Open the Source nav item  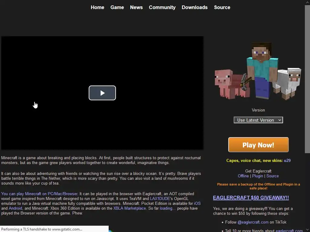(x=222, y=7)
